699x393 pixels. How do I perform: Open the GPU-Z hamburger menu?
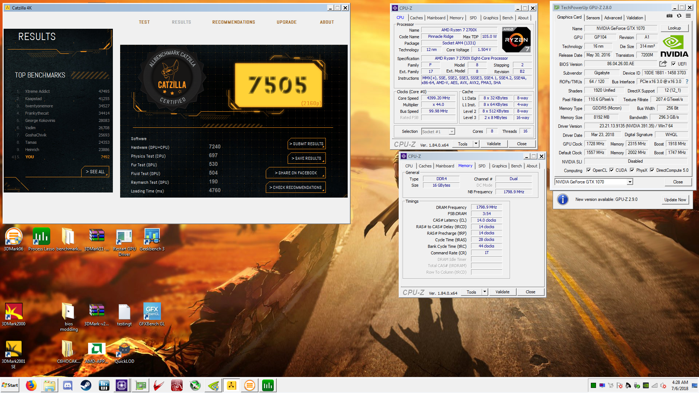pos(688,16)
